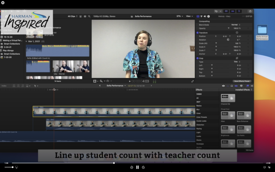This screenshot has width=275, height=172.
Task: Open the Blend Mode dropdown set to Normal
Action: tap(236, 25)
